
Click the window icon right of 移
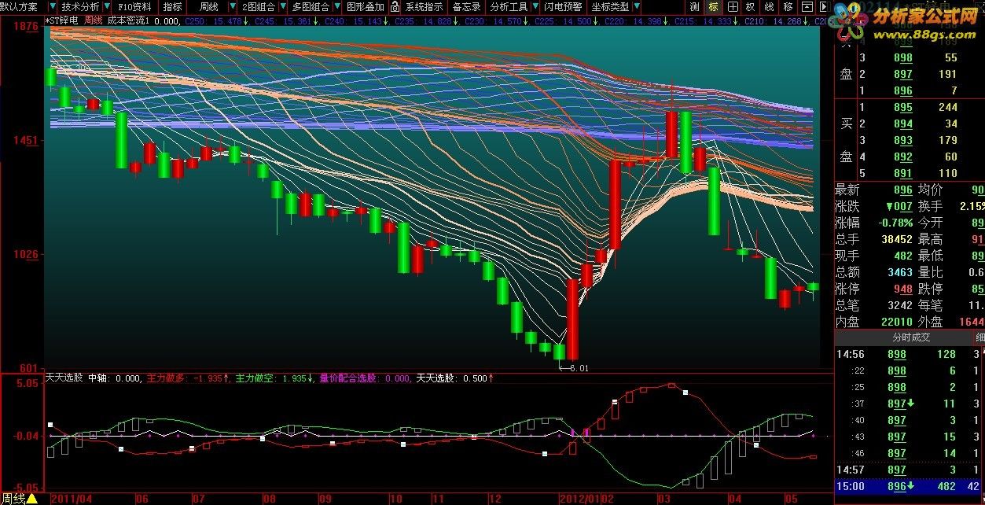[807, 6]
